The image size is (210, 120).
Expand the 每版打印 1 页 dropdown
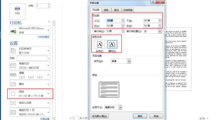click(x=30, y=112)
